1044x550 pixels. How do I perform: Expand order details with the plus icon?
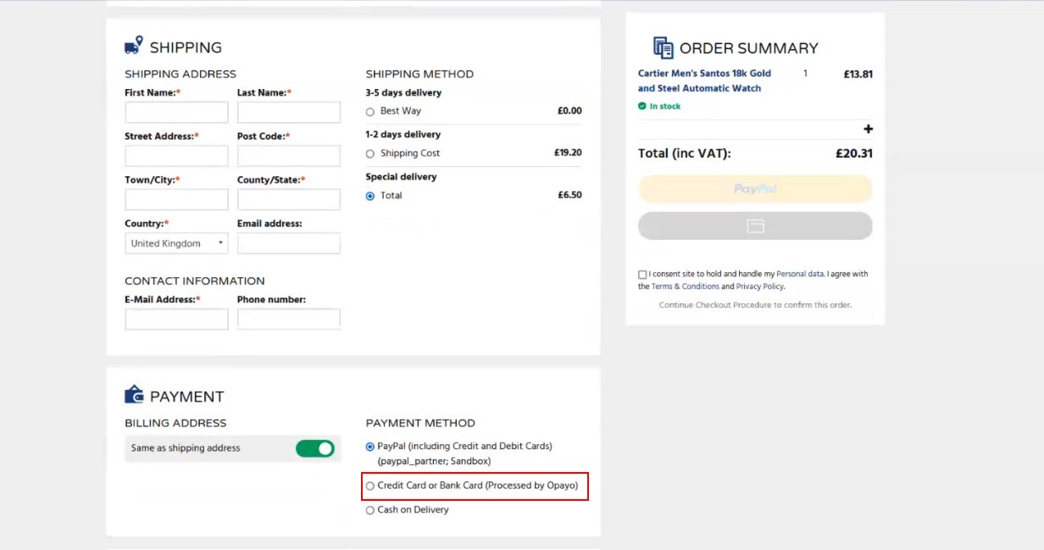[x=868, y=129]
